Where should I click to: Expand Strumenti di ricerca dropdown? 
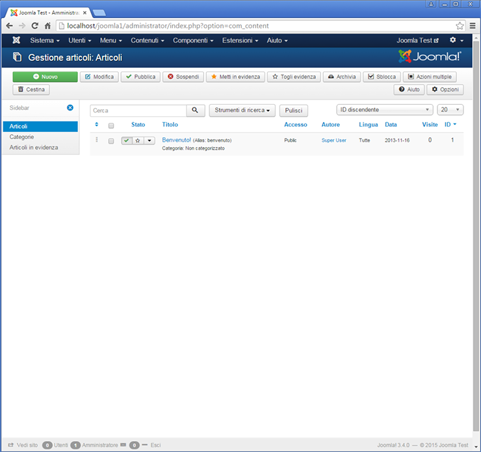pos(242,111)
